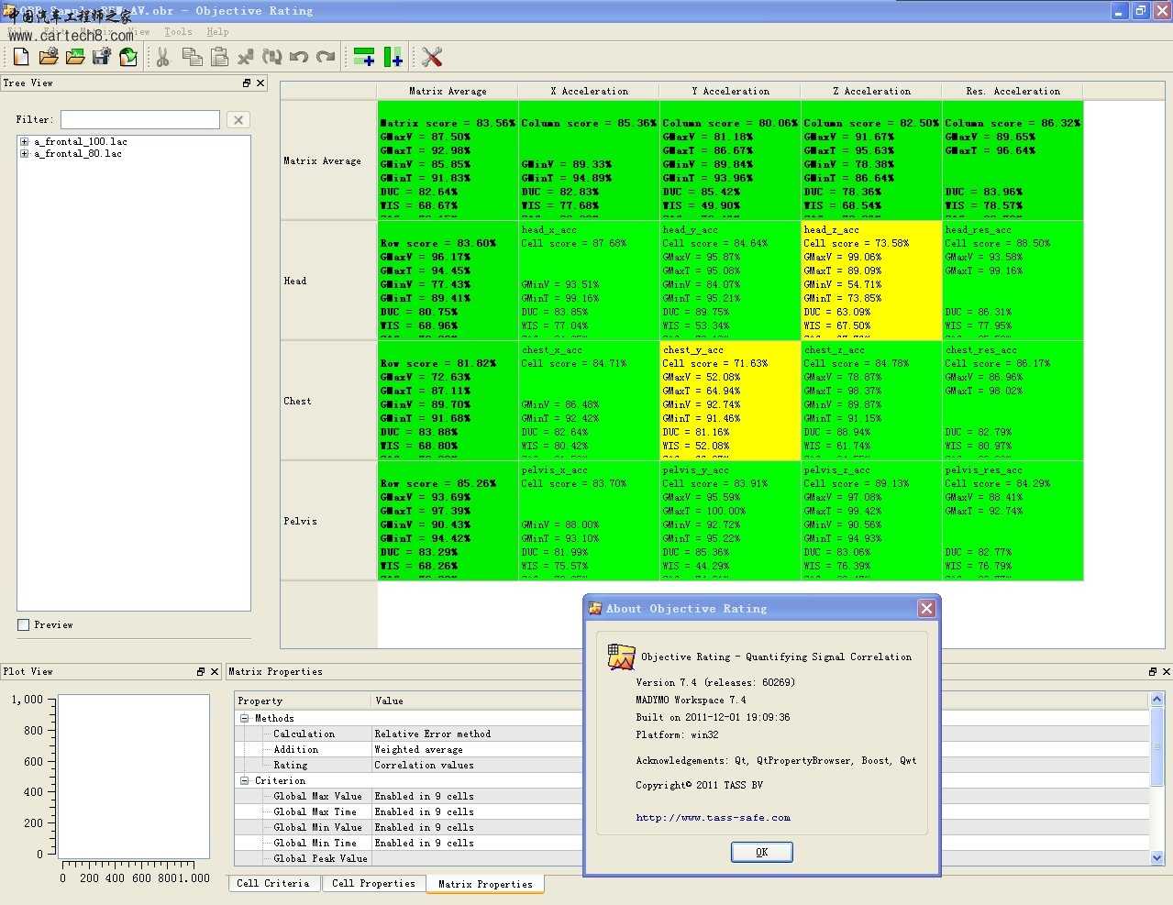The width and height of the screenshot is (1173, 905).
Task: Copy using the two-pages toolbar icon
Action: 193,57
